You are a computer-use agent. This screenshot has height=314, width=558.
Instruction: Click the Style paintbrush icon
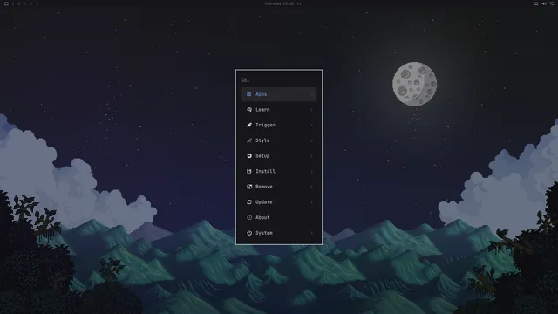[249, 140]
